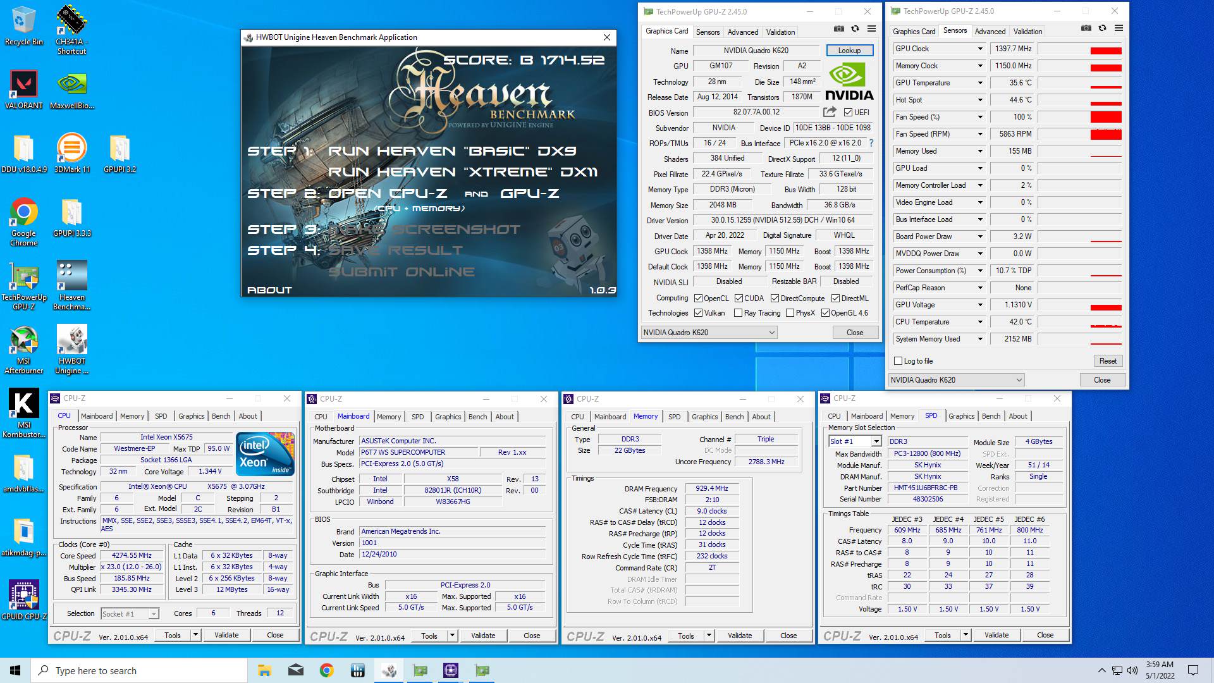Refresh GPU-Z Graphics Card window
1214x683 pixels.
(x=855, y=28)
